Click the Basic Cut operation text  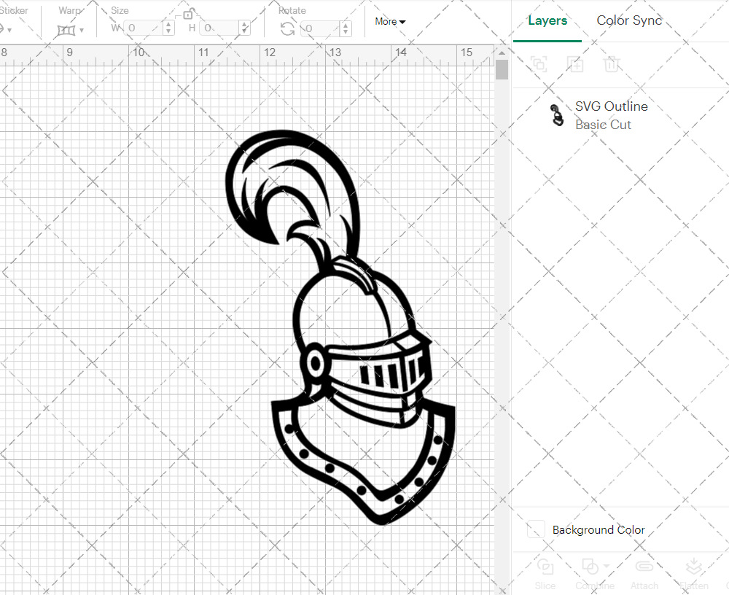[603, 125]
